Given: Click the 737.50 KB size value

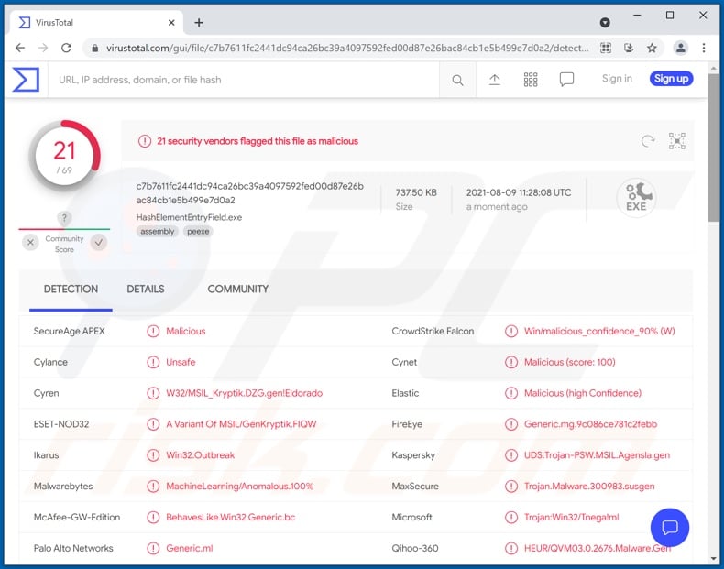Looking at the screenshot, I should 416,192.
